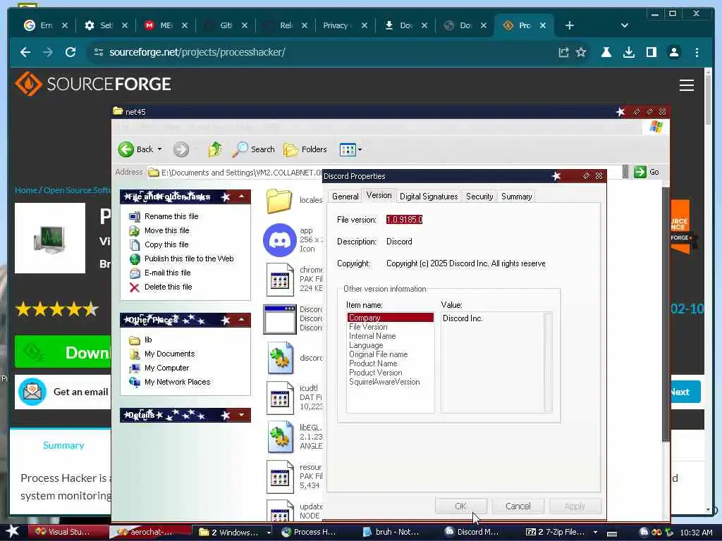Image resolution: width=722 pixels, height=541 pixels.
Task: Open the browser three-dot menu
Action: 697,52
